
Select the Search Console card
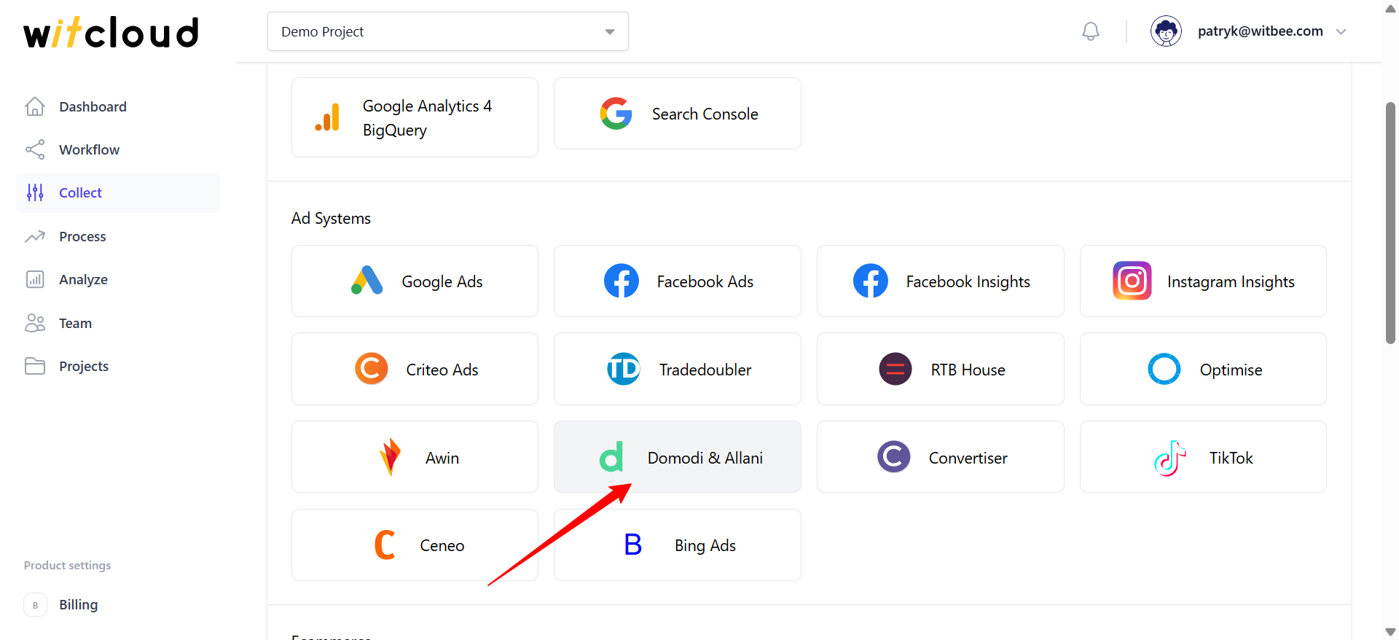pyautogui.click(x=678, y=114)
